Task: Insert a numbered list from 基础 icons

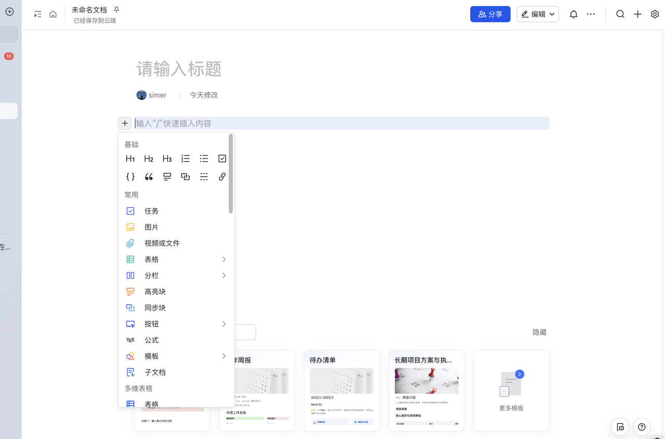Action: 185,159
